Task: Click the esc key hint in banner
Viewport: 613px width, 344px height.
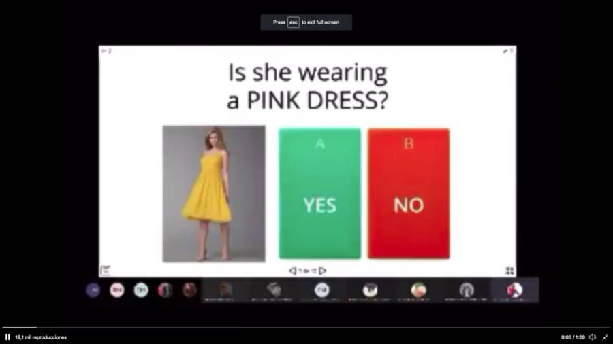Action: pyautogui.click(x=293, y=22)
